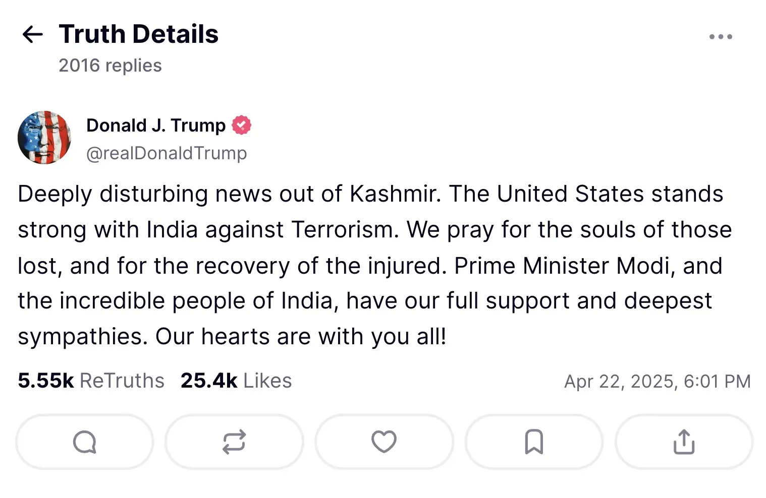Click the red verified badge
The width and height of the screenshot is (766, 498).
[x=242, y=126]
